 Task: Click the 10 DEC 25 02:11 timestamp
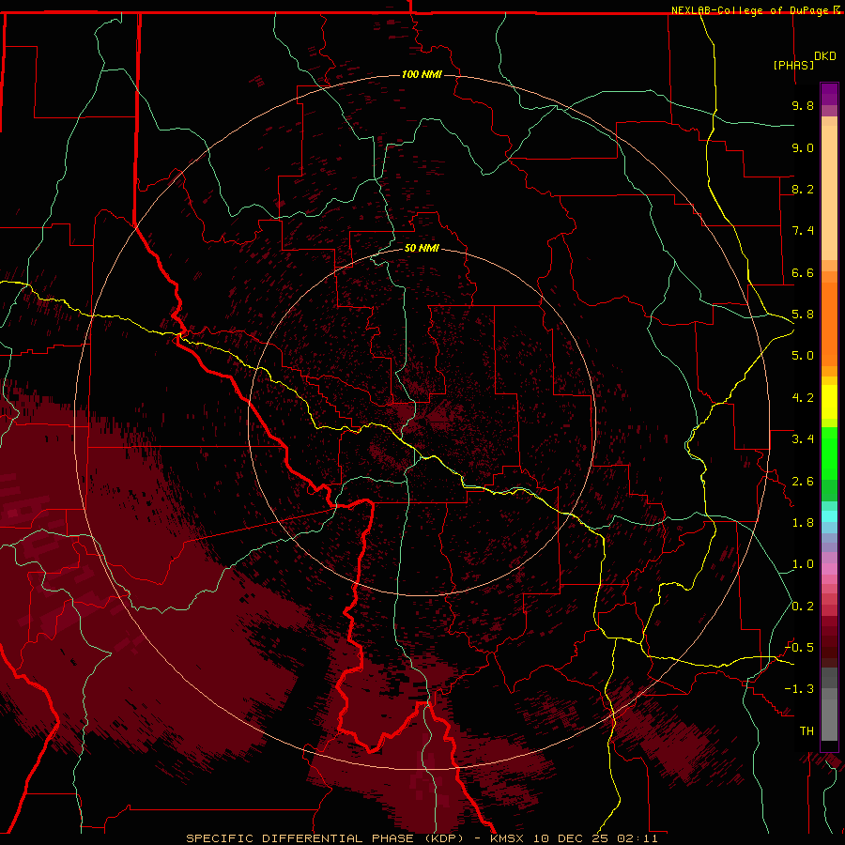click(x=595, y=838)
